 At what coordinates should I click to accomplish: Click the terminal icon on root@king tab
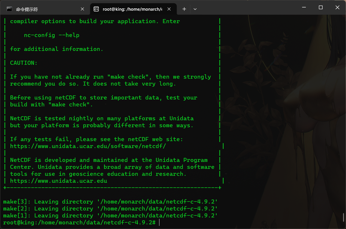(96, 9)
